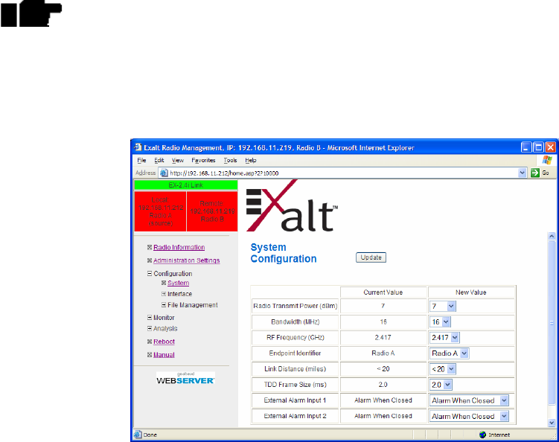Click the Done status bar page icon
The image size is (559, 442).
[138, 435]
